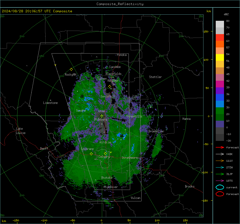Image resolution: width=240 pixels, height=224 pixels.
Task: Select yellow diamond marker below Cochrane label
Action: click(91, 154)
